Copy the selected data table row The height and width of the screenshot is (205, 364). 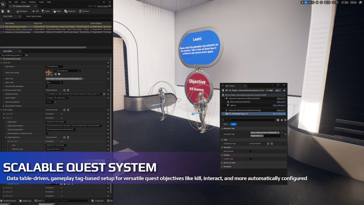click(x=46, y=11)
